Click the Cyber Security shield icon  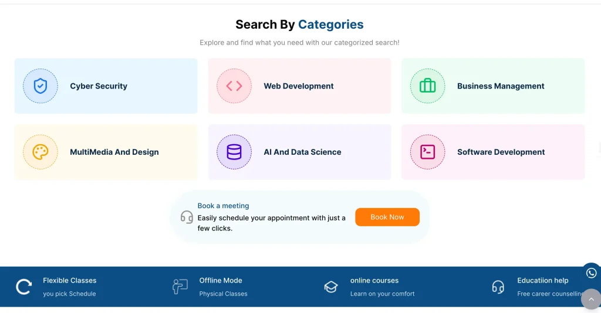click(x=40, y=86)
